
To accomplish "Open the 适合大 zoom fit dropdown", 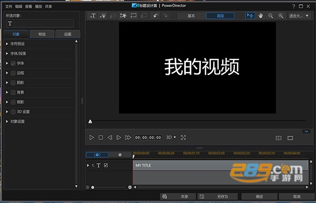I will pos(299,16).
